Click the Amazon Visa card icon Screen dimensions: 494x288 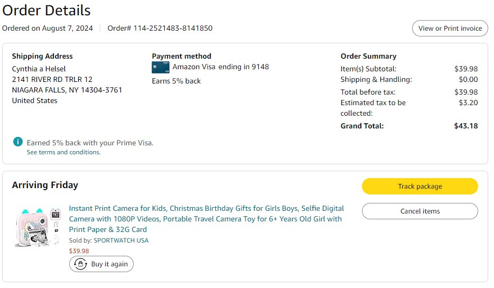pyautogui.click(x=160, y=67)
